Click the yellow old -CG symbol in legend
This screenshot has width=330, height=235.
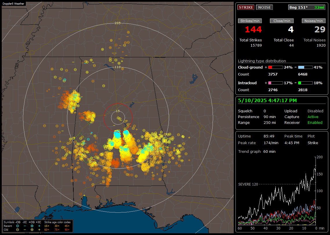18,230
